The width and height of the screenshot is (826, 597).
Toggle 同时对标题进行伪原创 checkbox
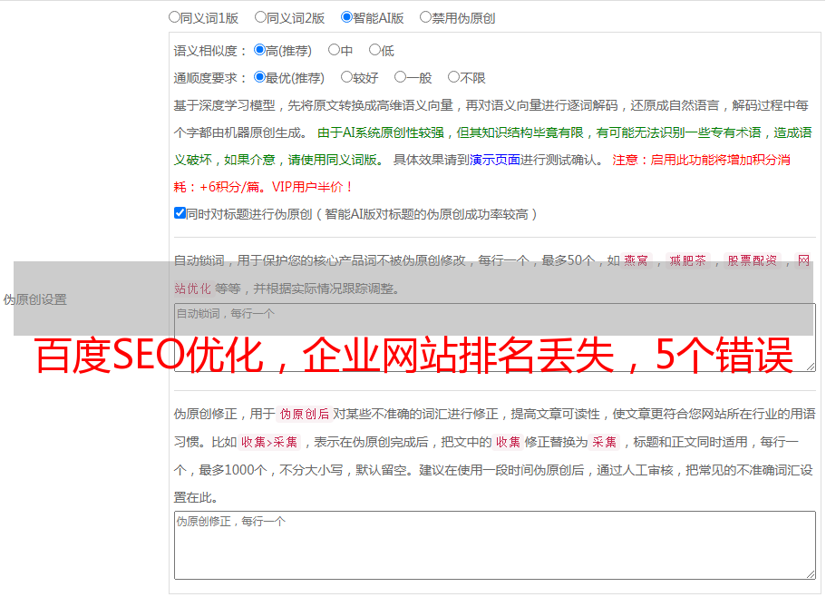pyautogui.click(x=180, y=213)
